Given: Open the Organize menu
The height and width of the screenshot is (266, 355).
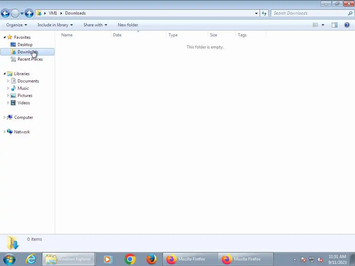Looking at the screenshot, I should pos(17,25).
